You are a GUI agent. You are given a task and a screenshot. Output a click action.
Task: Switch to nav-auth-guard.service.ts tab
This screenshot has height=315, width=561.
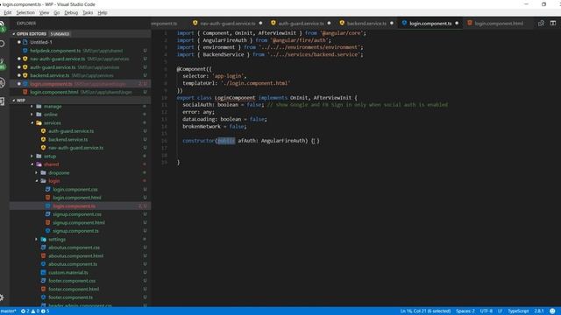(228, 24)
